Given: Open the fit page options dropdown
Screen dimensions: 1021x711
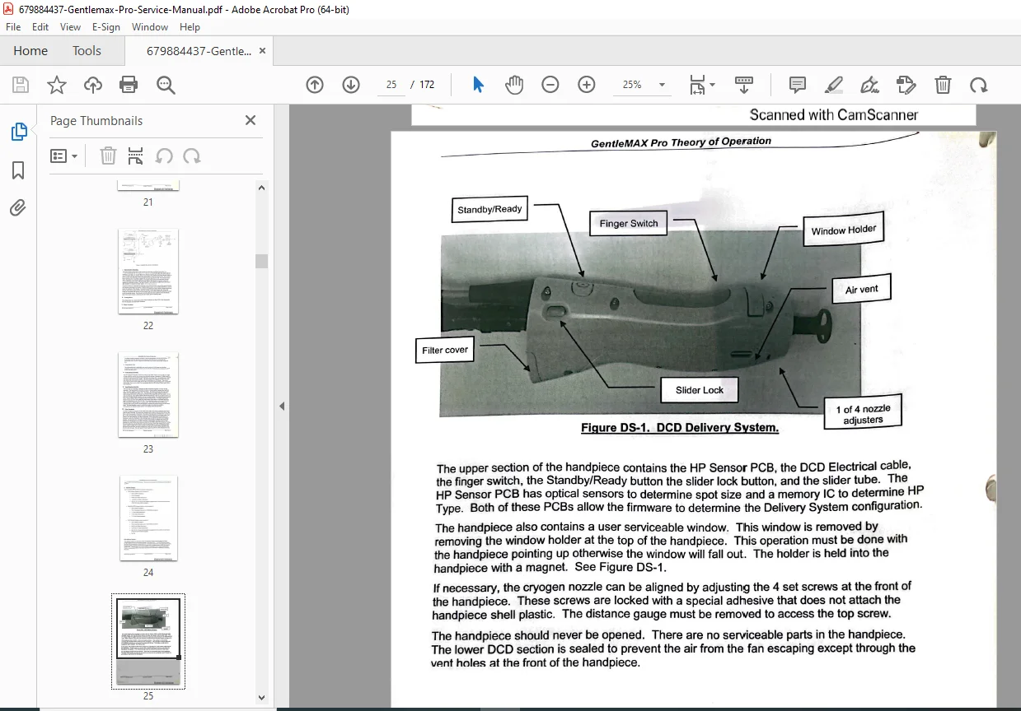Looking at the screenshot, I should (701, 85).
